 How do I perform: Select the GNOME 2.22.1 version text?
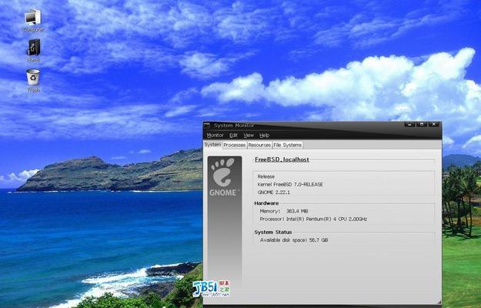click(x=274, y=192)
